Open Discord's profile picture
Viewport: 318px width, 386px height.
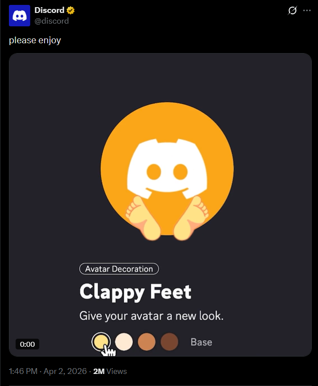(20, 16)
